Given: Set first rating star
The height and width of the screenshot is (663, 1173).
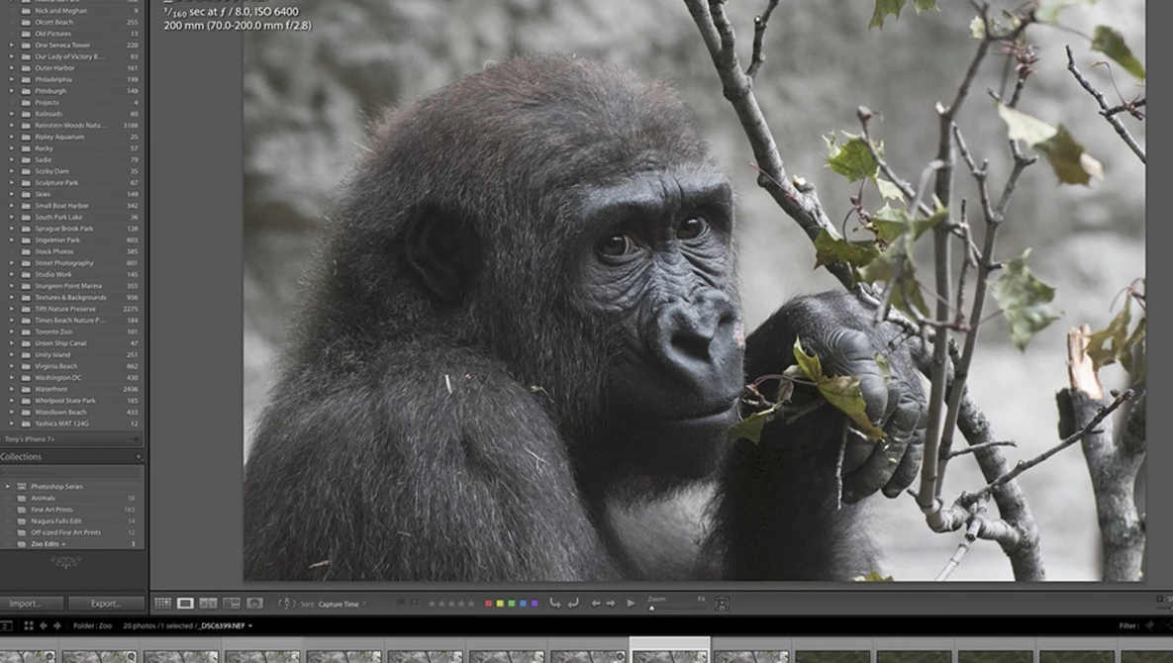Looking at the screenshot, I should click(x=432, y=604).
